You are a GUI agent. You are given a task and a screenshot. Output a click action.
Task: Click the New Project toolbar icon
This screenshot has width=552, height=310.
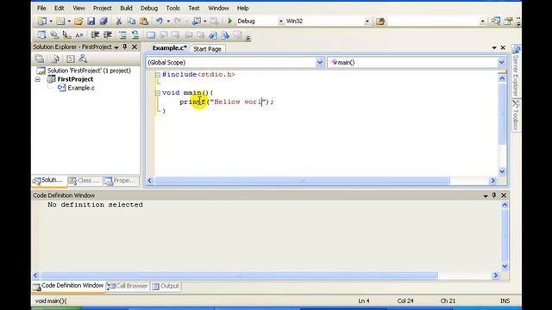pyautogui.click(x=41, y=21)
